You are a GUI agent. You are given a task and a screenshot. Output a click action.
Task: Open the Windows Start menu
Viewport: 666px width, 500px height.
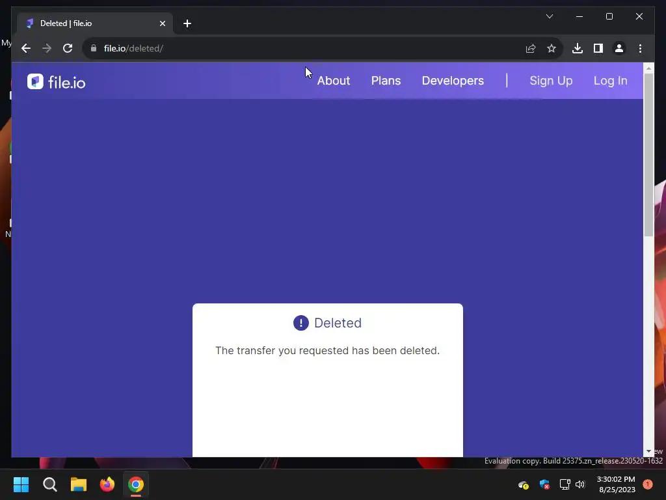(21, 484)
